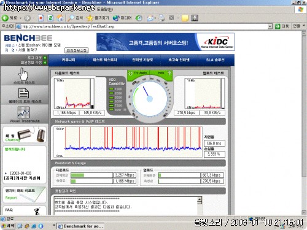Click the speedometer gauge dial

[150, 99]
